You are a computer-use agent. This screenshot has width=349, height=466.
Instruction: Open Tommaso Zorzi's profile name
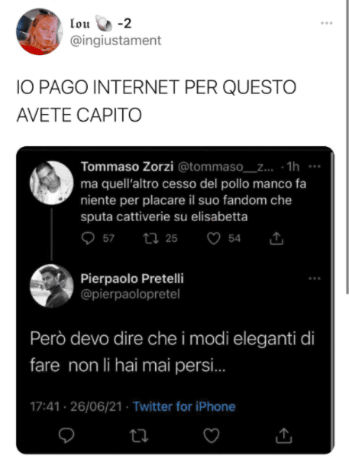click(x=128, y=167)
